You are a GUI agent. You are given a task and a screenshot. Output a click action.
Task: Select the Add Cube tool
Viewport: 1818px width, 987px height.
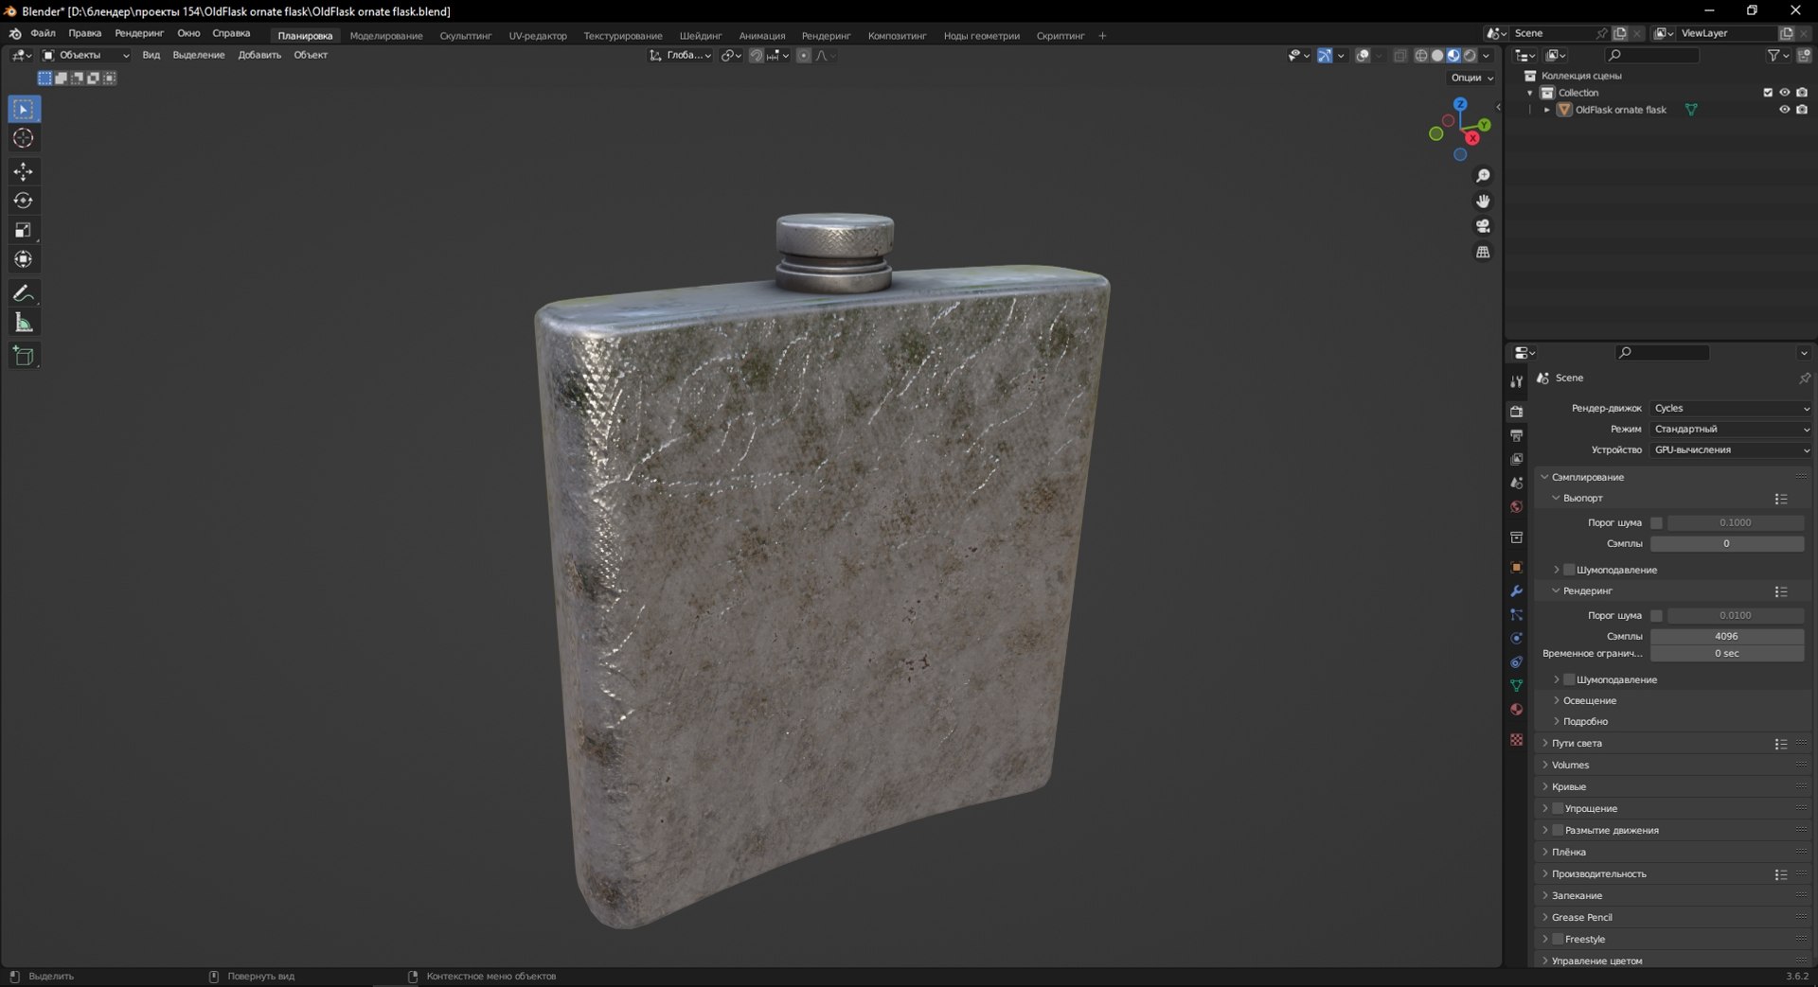[24, 356]
